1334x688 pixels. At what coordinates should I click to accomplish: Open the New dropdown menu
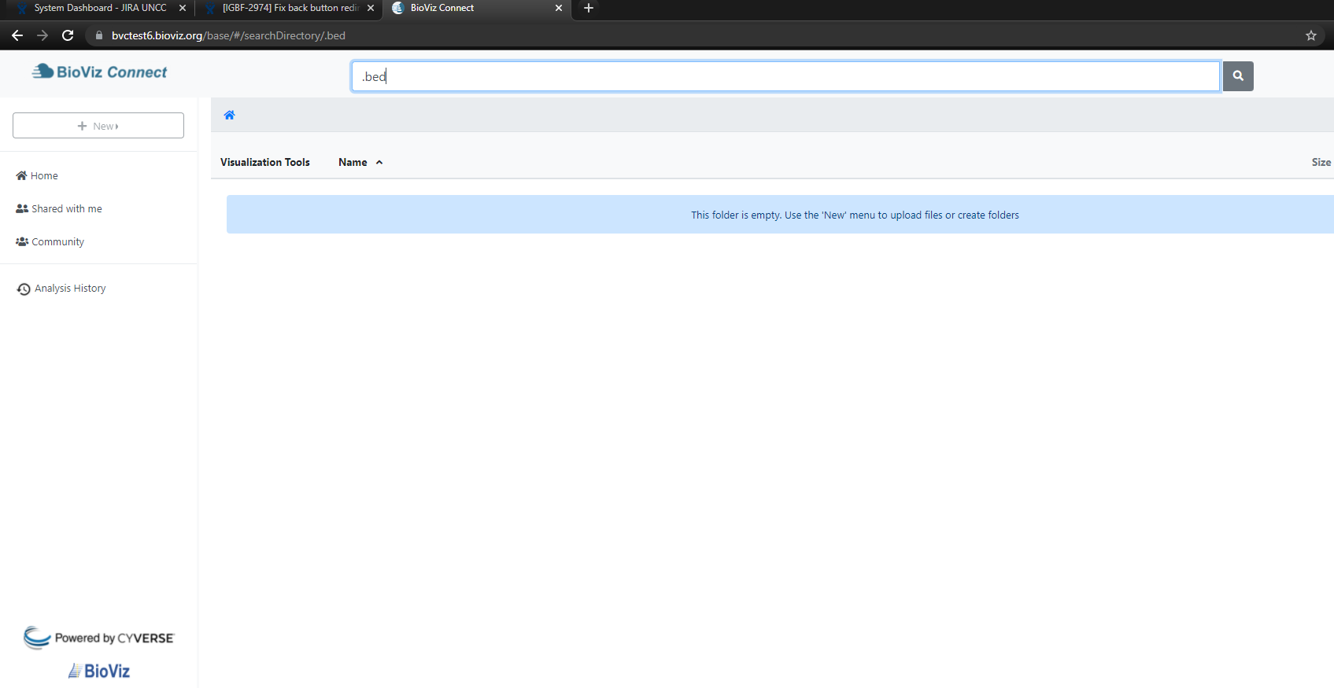(x=98, y=126)
